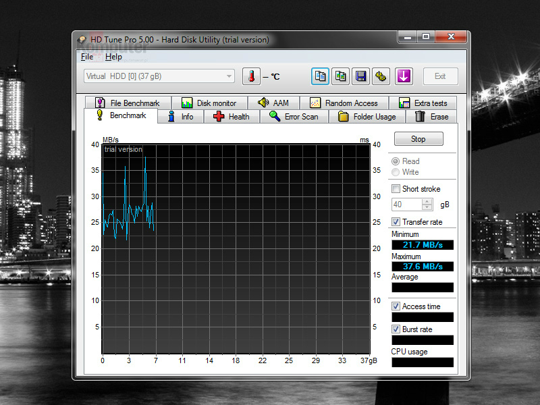The height and width of the screenshot is (405, 540).
Task: Disable the Burst rate checkbox
Action: (x=396, y=329)
